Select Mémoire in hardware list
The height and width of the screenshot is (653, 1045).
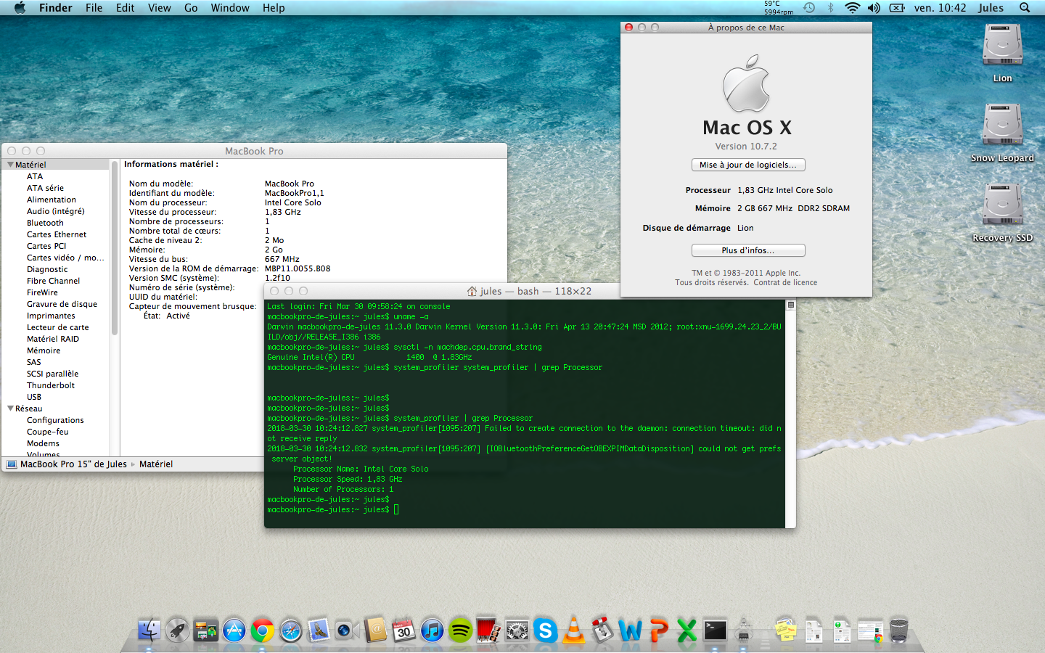[x=44, y=350]
